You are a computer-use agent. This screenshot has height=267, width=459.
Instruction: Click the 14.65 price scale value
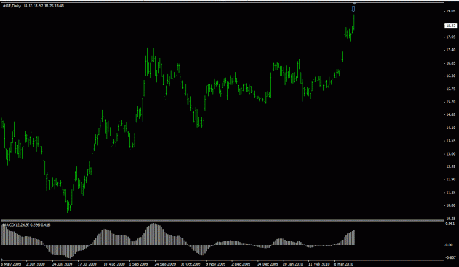[x=451, y=114]
